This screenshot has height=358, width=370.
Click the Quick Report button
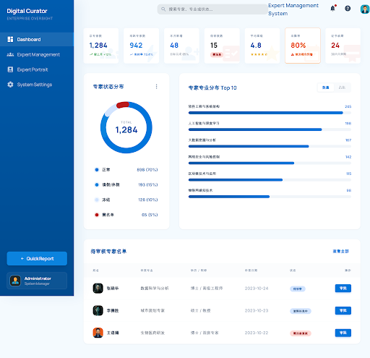coord(37,258)
